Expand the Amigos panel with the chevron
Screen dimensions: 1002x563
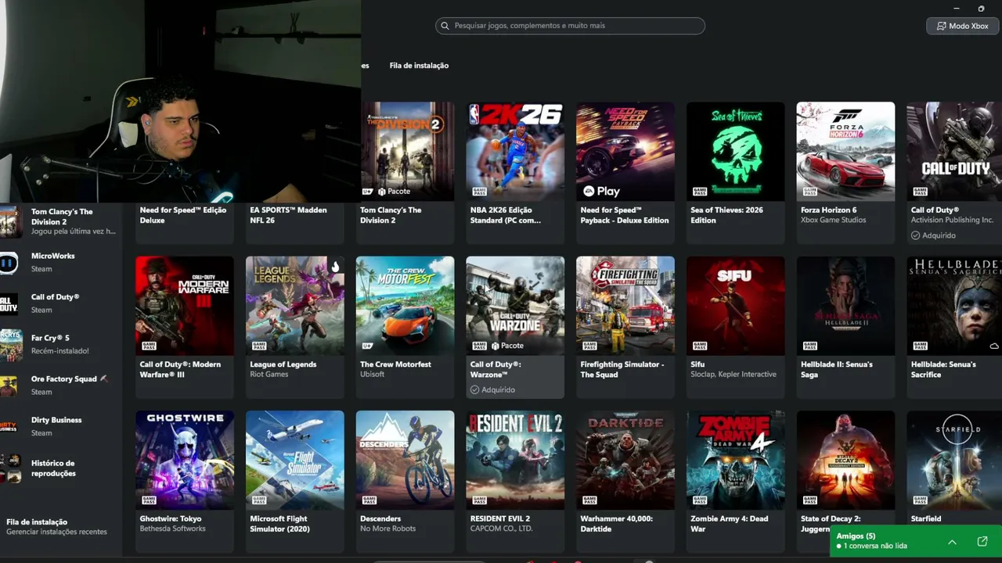952,542
